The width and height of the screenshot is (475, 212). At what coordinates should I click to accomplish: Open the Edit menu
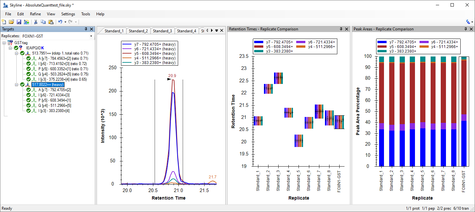point(21,14)
